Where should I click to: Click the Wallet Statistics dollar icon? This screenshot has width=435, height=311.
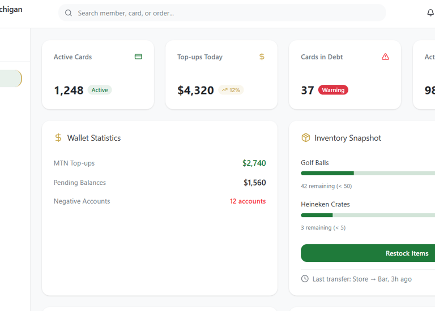(58, 138)
